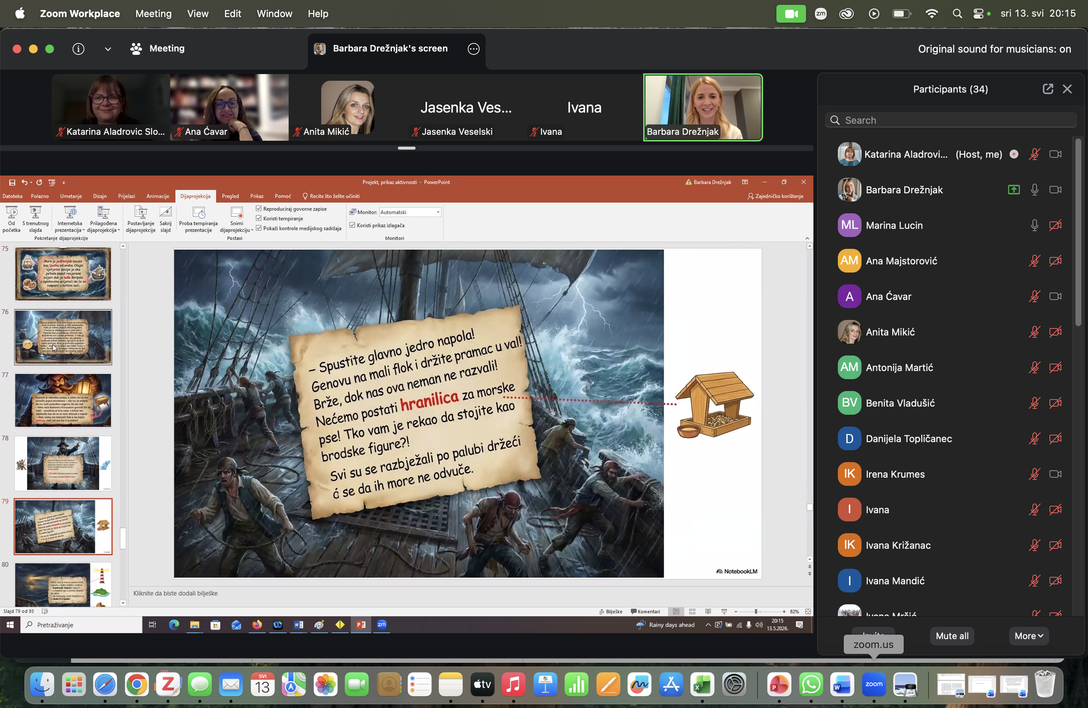Image resolution: width=1088 pixels, height=708 pixels.
Task: Open the meeting information icon
Action: (x=78, y=48)
